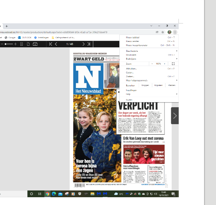Open Instellingen in Chrome menu
This screenshot has height=205, width=216.
click(x=131, y=90)
